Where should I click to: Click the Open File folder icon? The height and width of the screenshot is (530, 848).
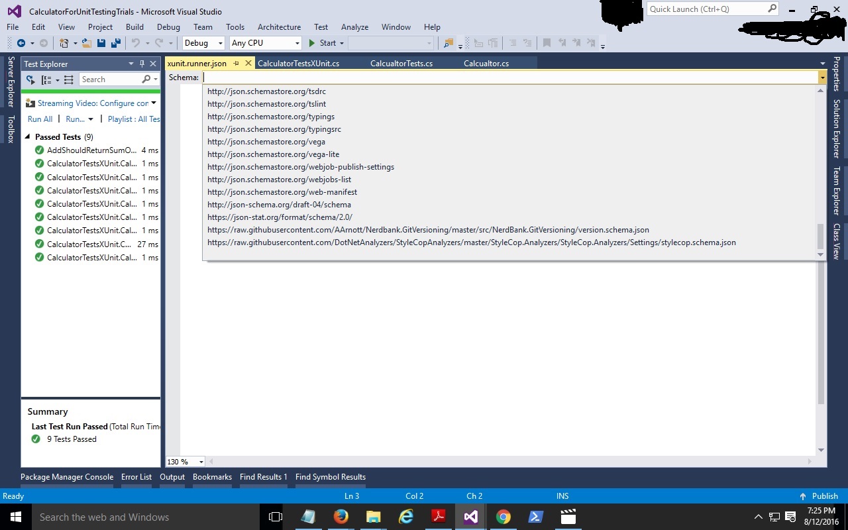point(87,43)
